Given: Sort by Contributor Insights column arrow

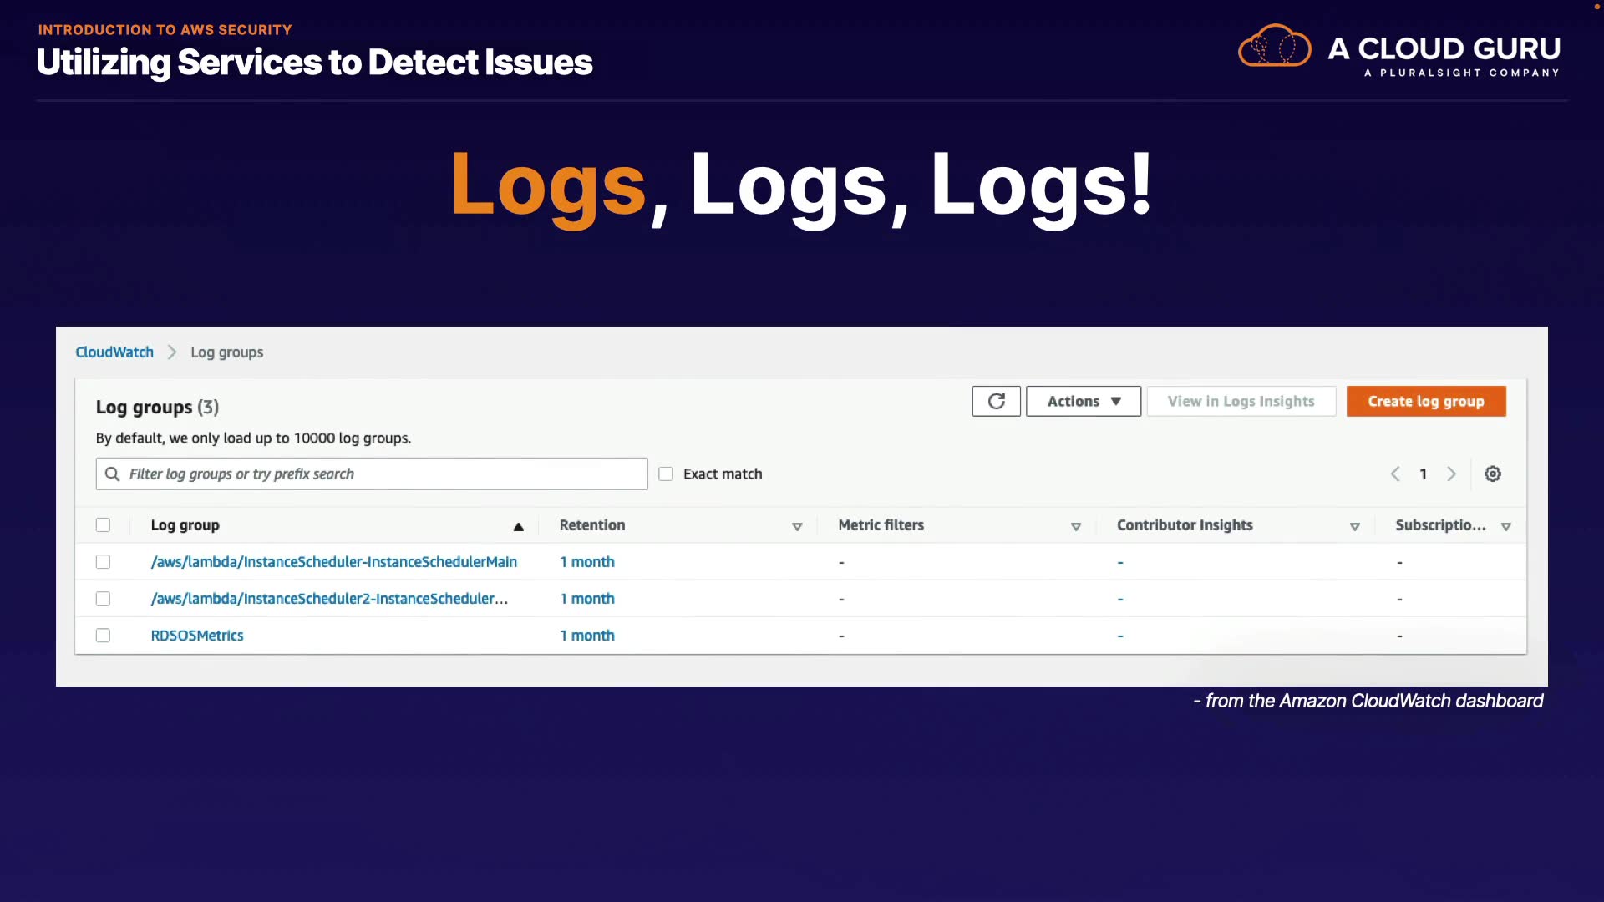Looking at the screenshot, I should point(1354,527).
